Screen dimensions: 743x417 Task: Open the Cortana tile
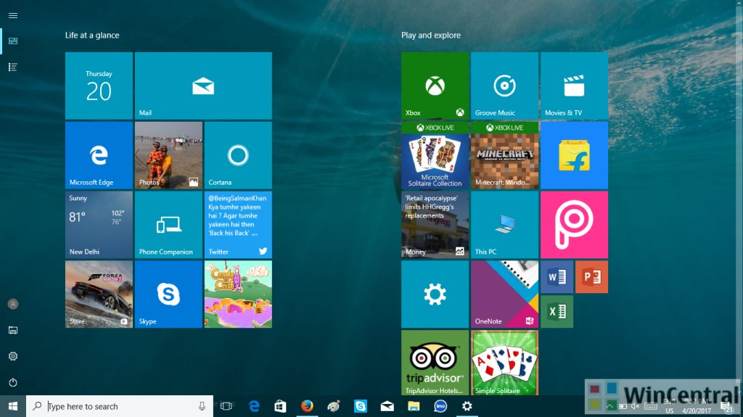pyautogui.click(x=238, y=155)
